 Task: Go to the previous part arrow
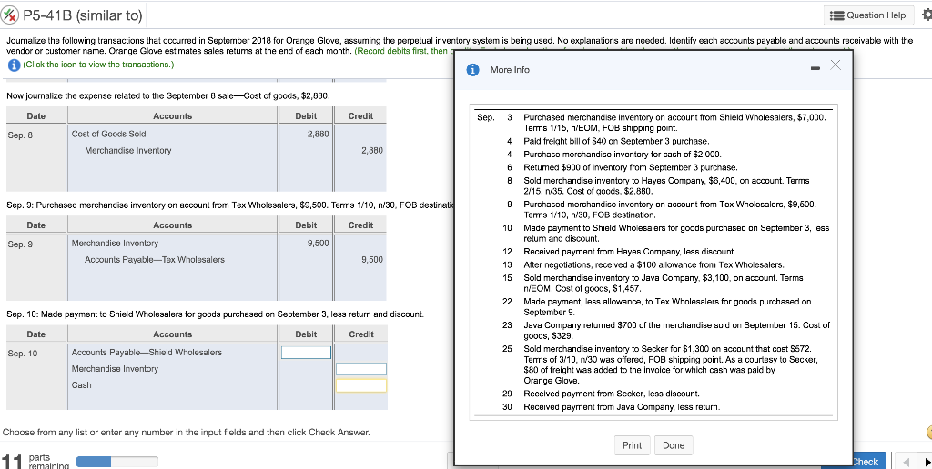click(x=906, y=463)
